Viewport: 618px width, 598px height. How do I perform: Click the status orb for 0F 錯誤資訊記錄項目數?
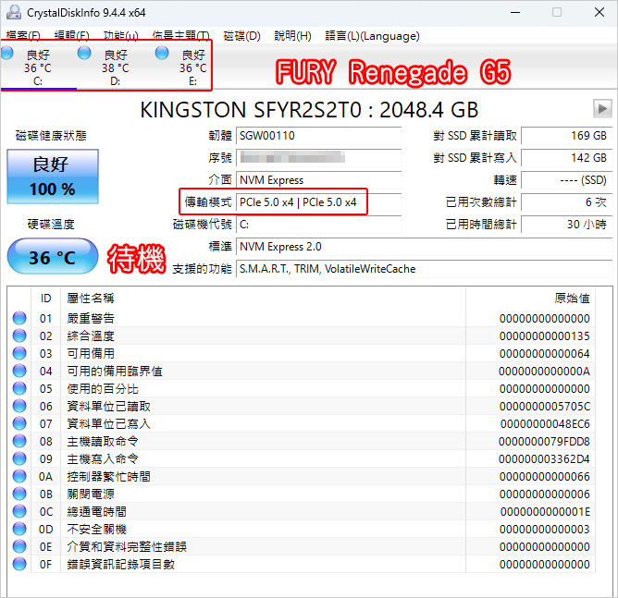point(19,564)
